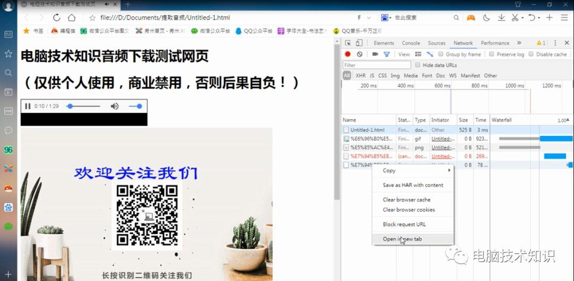Open the Performance tab
This screenshot has height=281, width=574.
tap(495, 43)
